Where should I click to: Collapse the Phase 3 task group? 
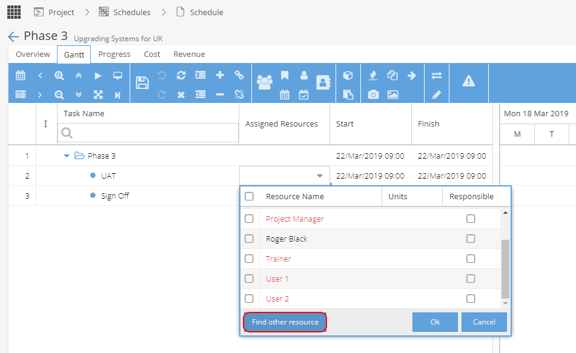(x=67, y=156)
